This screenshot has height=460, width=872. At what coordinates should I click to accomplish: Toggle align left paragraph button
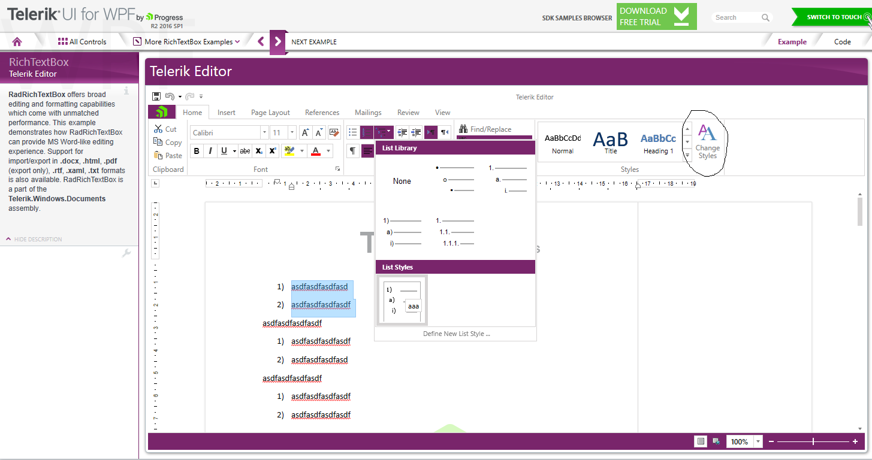(x=367, y=151)
